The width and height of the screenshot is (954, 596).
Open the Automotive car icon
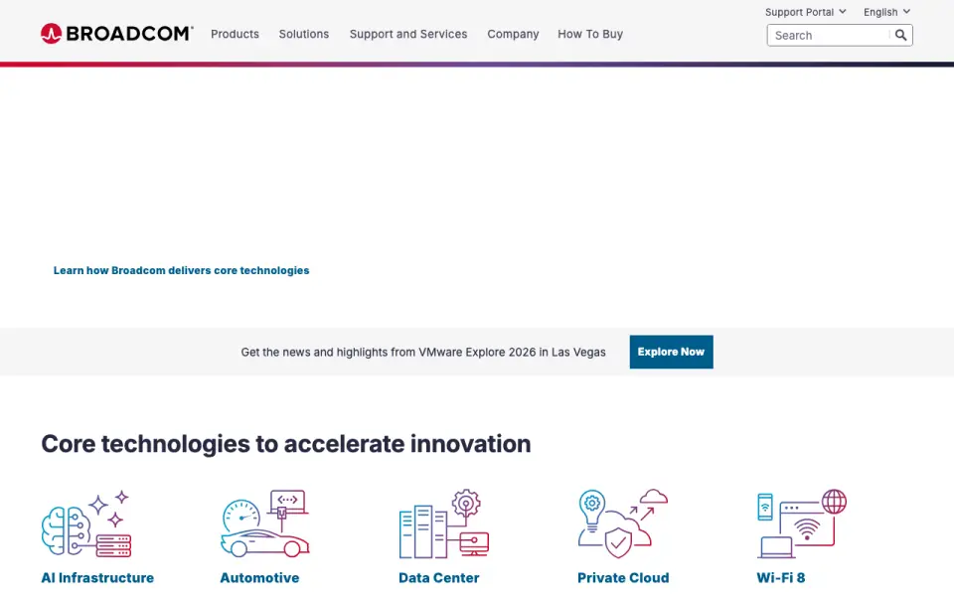tap(264, 523)
